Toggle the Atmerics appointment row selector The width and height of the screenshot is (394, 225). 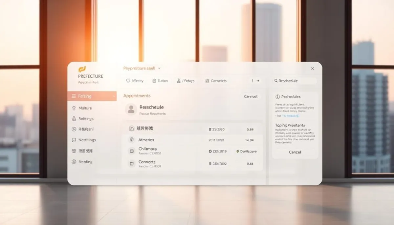[132, 140]
